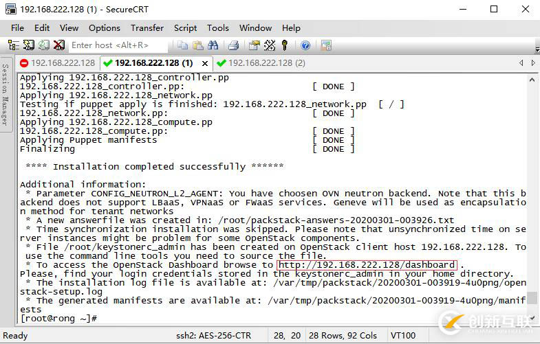Click "Applying 192.168.222.128_compute.pp" line
540x344 pixels.
click(x=116, y=122)
